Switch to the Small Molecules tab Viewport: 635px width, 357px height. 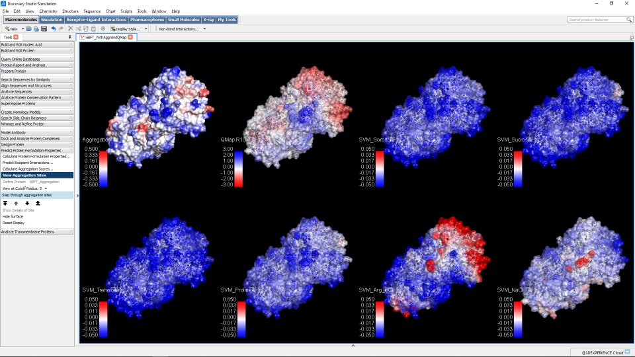click(x=183, y=19)
